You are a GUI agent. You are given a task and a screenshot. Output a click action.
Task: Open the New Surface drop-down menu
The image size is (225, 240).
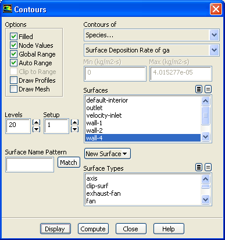(x=108, y=154)
